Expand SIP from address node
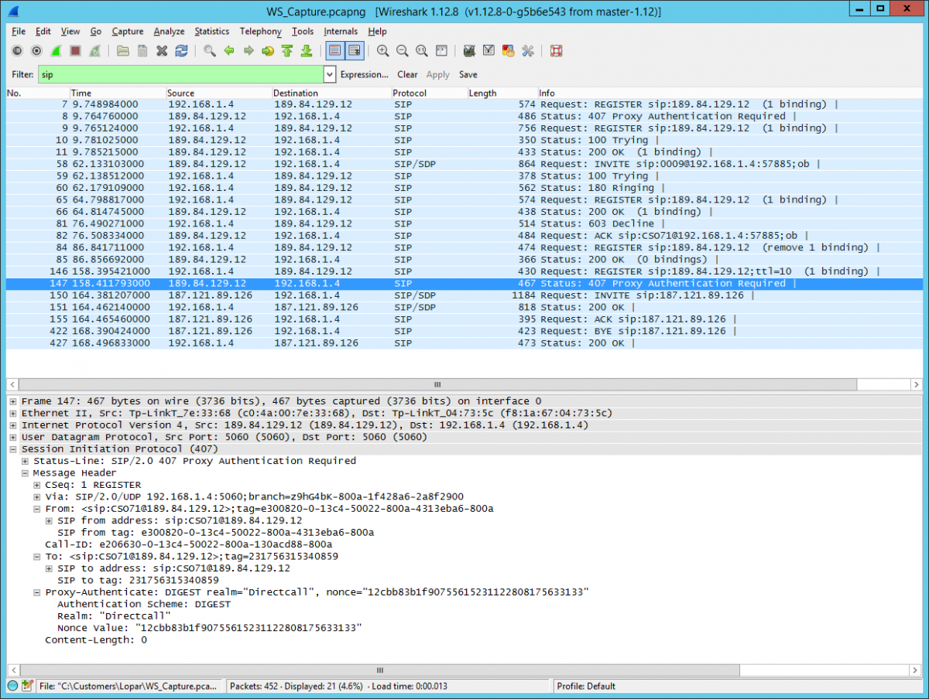The image size is (929, 699). (x=50, y=520)
